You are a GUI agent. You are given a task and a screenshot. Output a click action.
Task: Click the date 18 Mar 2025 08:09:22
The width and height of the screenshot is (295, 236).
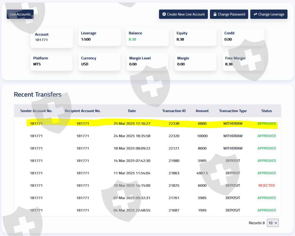click(x=132, y=148)
